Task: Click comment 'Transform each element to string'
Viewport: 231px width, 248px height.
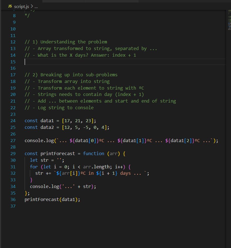Action: click(80, 88)
